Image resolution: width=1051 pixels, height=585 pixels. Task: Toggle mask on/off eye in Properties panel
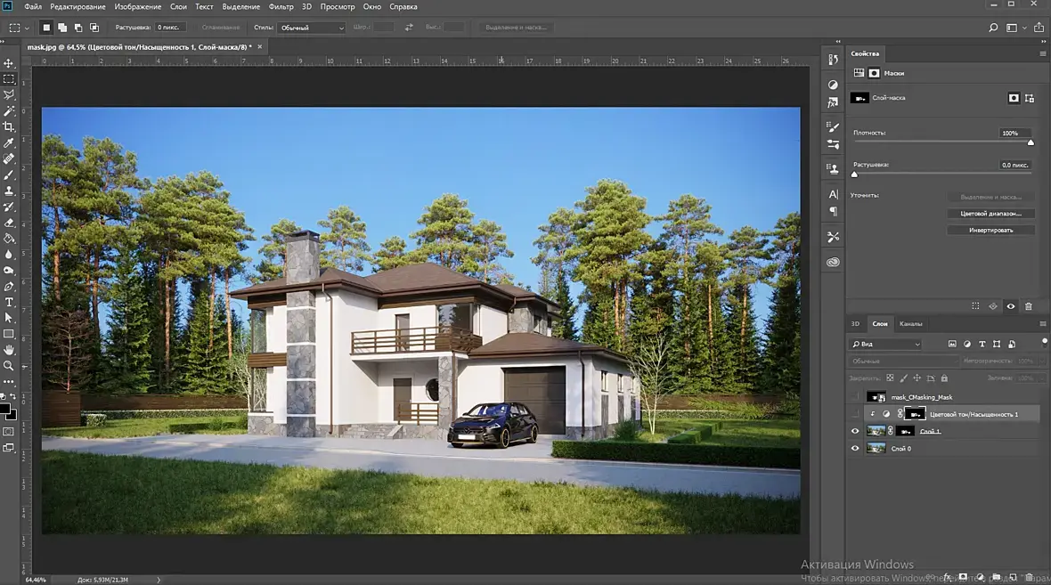click(x=1011, y=306)
